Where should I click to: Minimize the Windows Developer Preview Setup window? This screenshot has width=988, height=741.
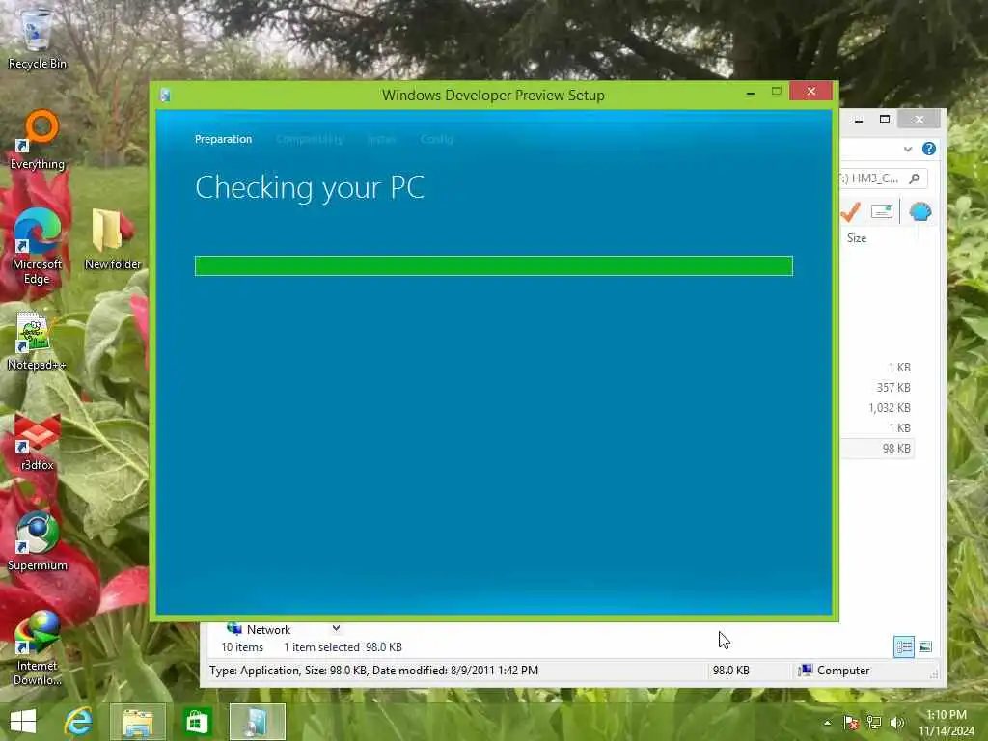pos(750,94)
